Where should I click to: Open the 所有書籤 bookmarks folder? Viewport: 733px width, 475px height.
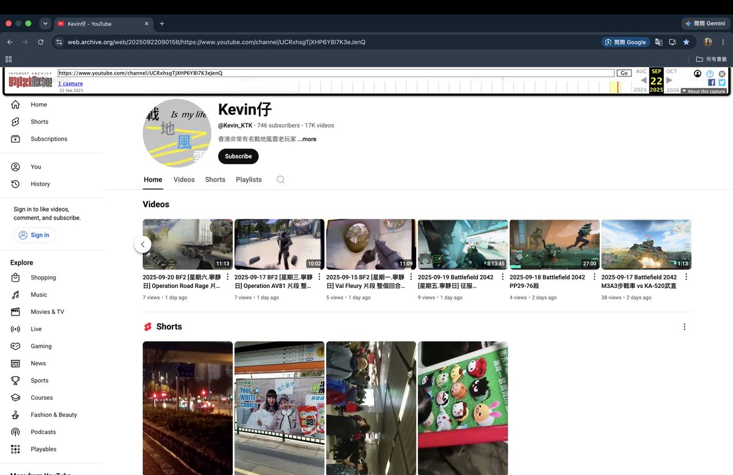pyautogui.click(x=712, y=59)
